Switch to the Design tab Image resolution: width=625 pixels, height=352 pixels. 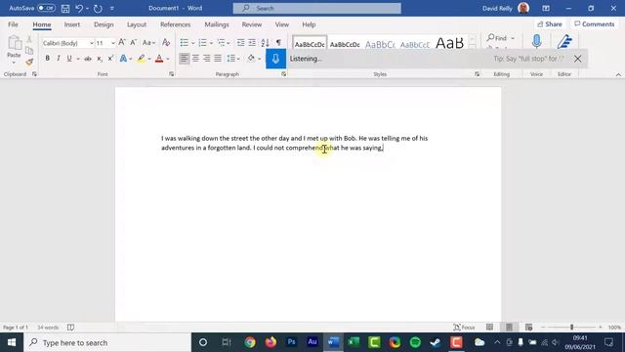click(x=104, y=24)
